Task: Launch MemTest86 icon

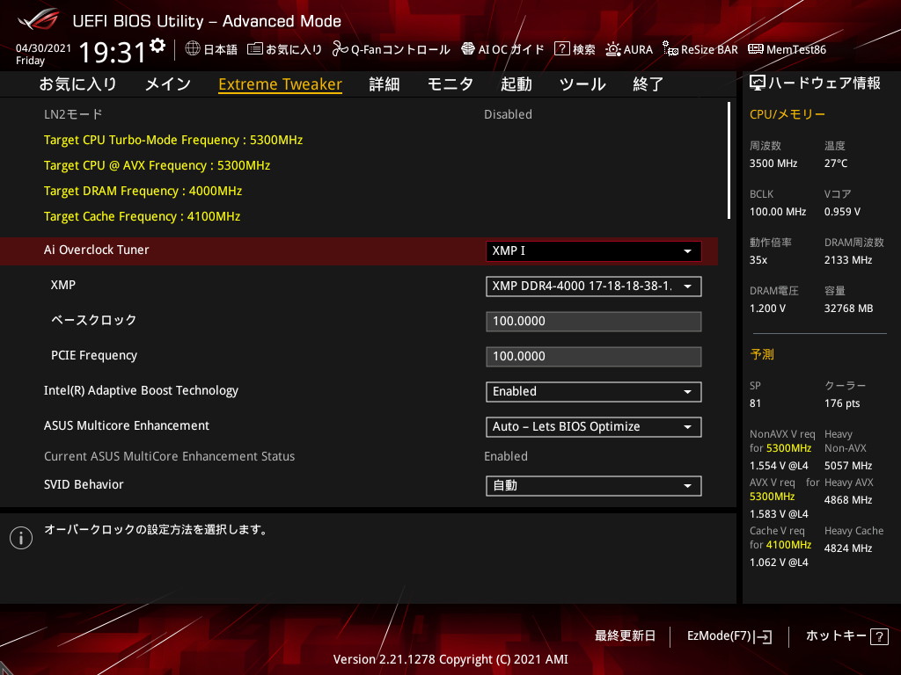Action: [x=756, y=49]
